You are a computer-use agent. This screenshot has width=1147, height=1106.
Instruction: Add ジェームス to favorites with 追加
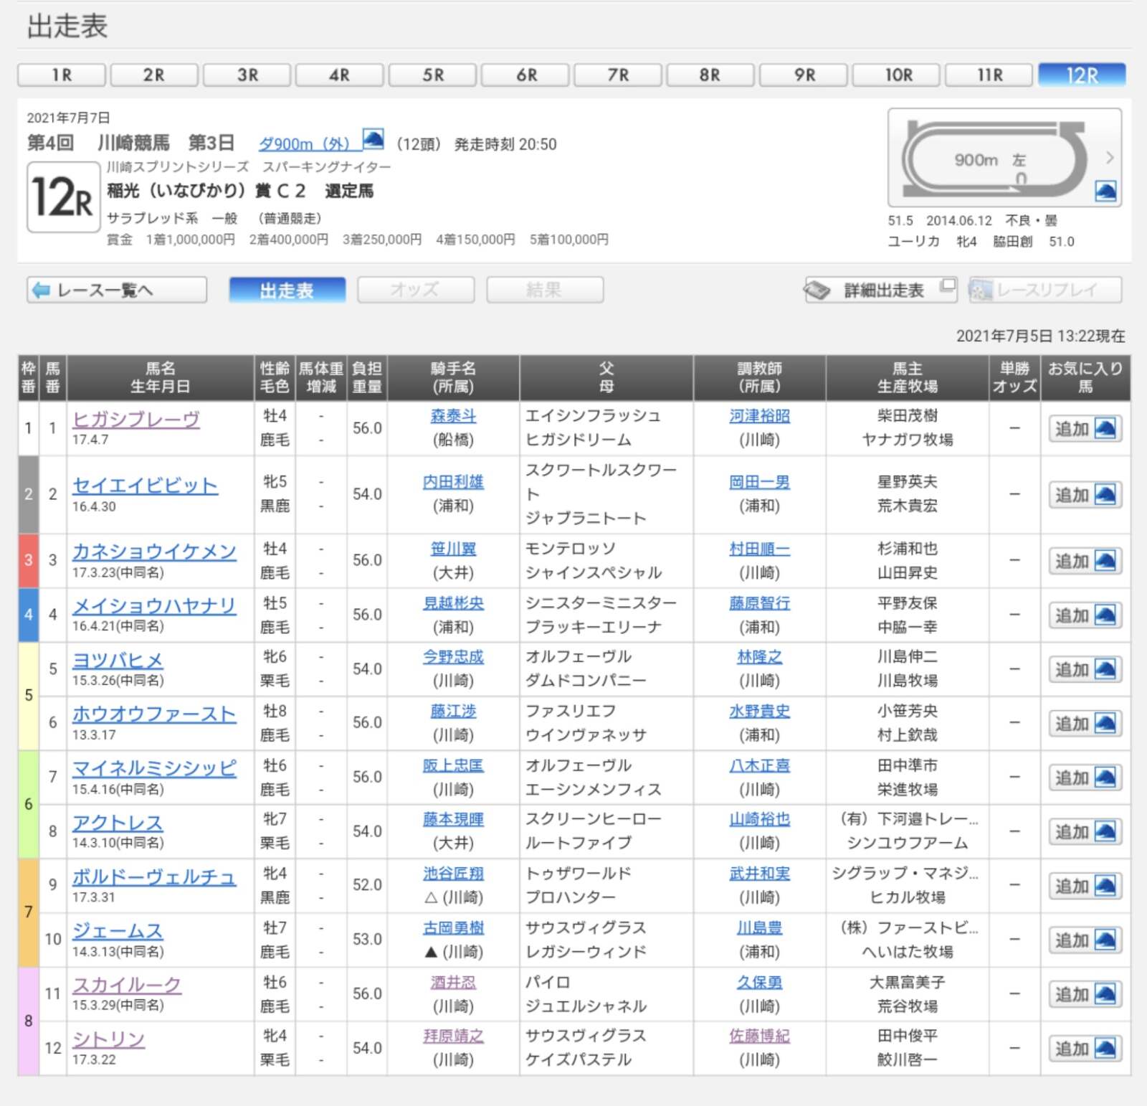click(x=1085, y=940)
